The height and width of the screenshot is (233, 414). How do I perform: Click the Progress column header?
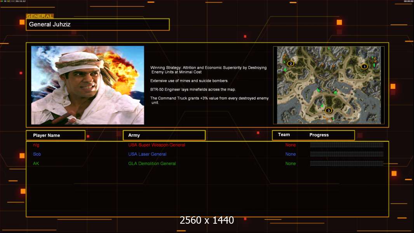click(319, 135)
